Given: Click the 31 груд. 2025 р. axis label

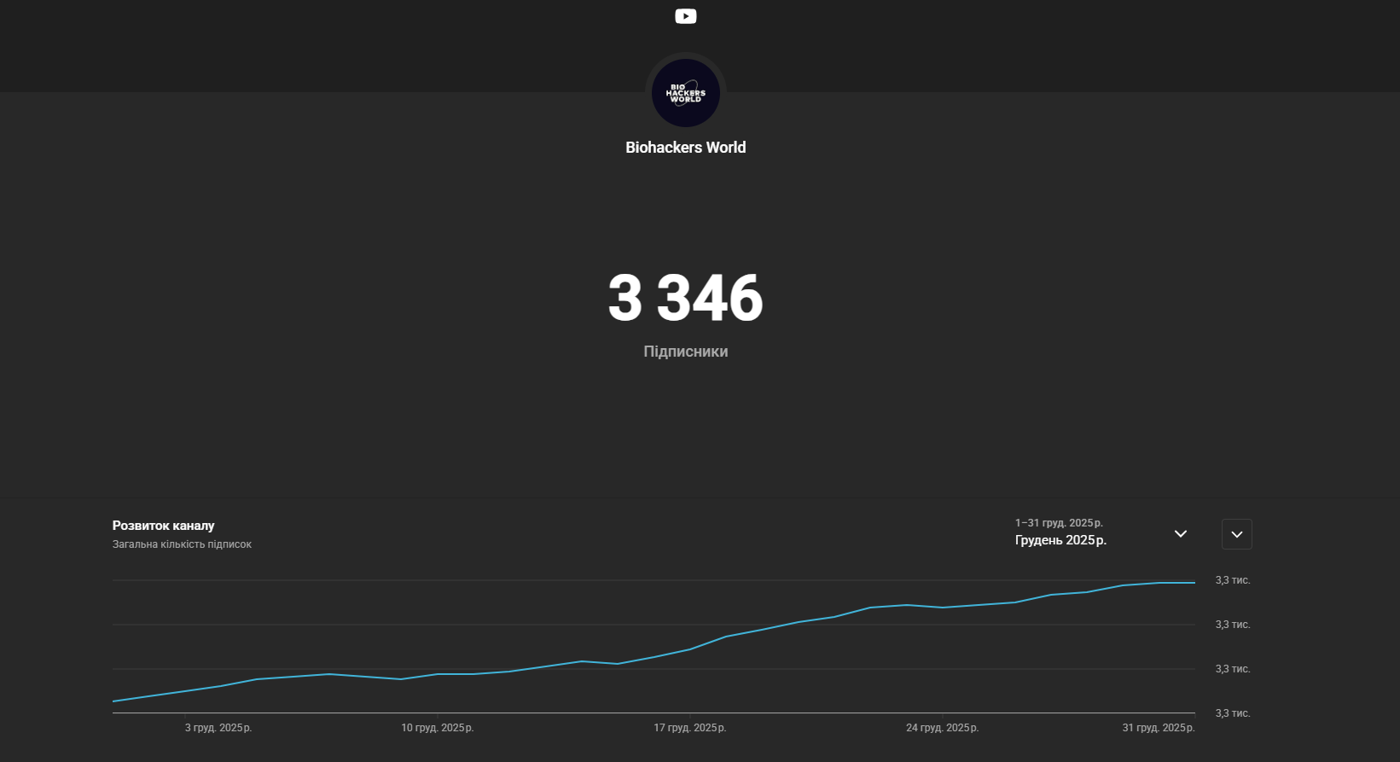Looking at the screenshot, I should coord(1159,728).
